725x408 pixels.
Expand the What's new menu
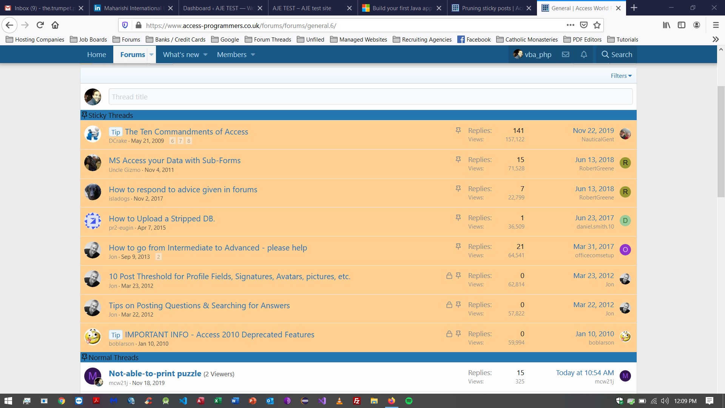[x=181, y=54]
